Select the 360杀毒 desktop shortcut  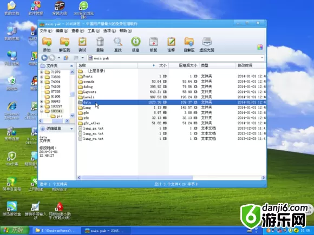pyautogui.click(x=12, y=159)
